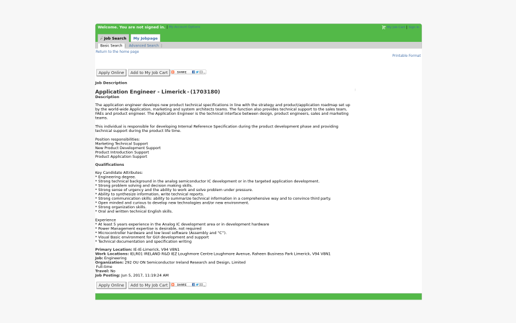This screenshot has width=516, height=323.
Task: Click the top Apply Online button
Action: [111, 72]
